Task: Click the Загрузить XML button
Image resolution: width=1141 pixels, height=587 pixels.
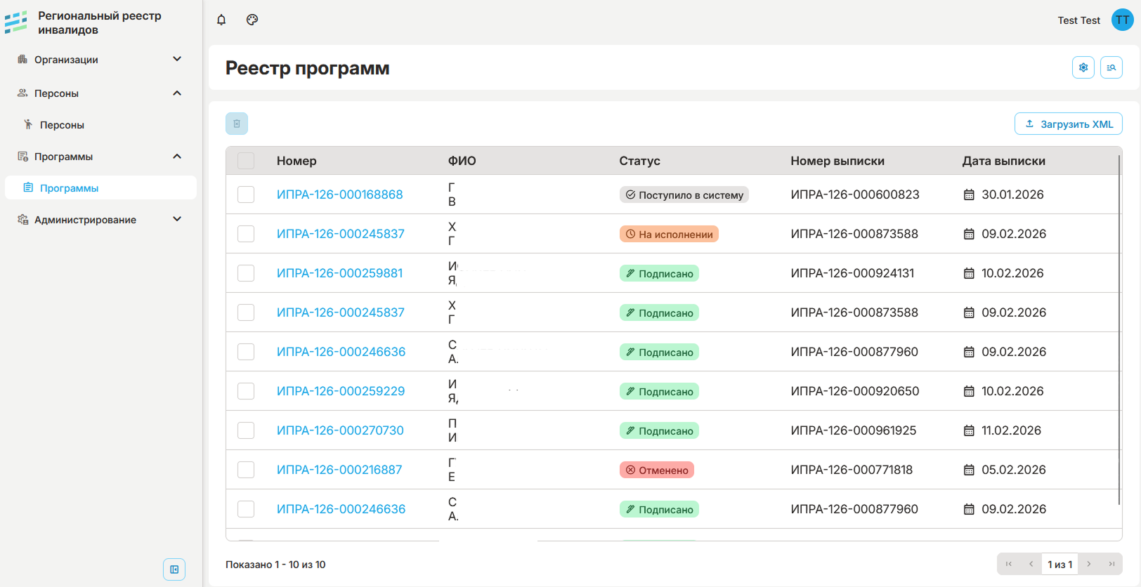Action: (1068, 124)
